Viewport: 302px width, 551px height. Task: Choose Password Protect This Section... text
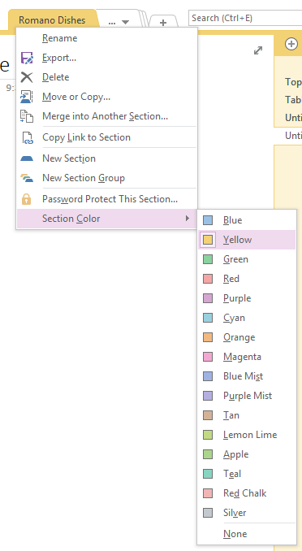pyautogui.click(x=110, y=199)
